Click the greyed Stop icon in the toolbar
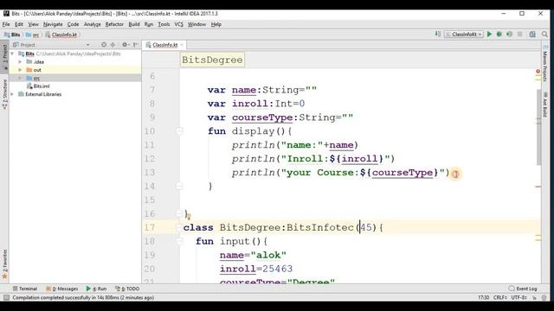554x311 pixels. 519,35
